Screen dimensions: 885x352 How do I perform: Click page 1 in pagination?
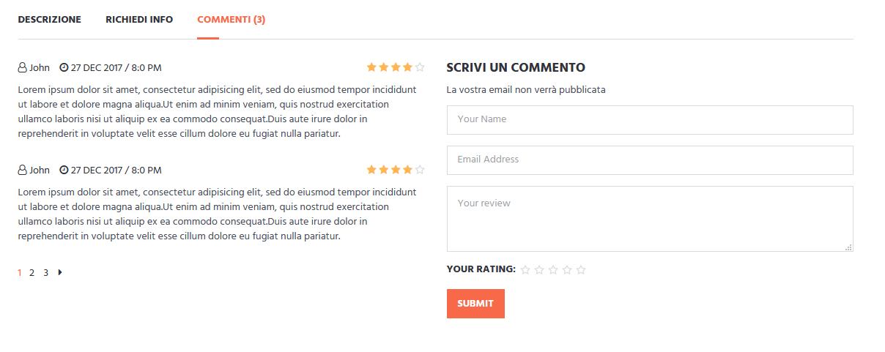[x=20, y=273]
